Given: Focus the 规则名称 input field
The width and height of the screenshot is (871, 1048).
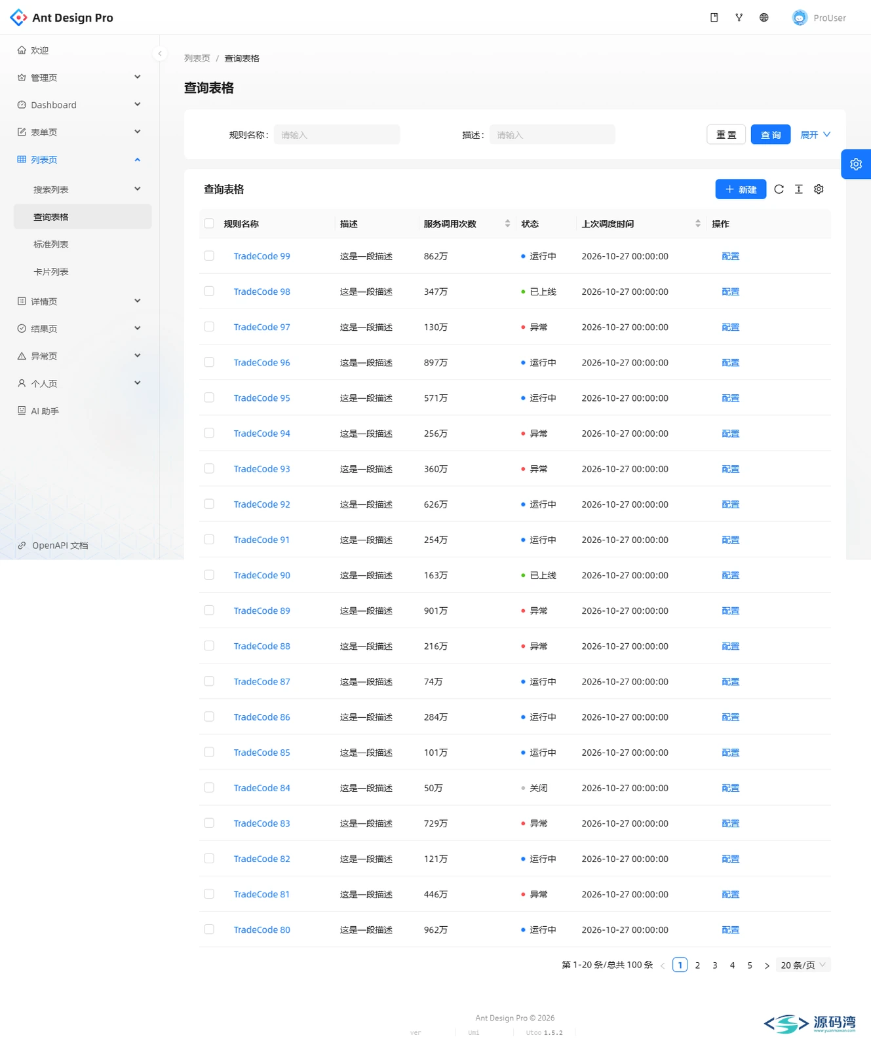Looking at the screenshot, I should 337,135.
